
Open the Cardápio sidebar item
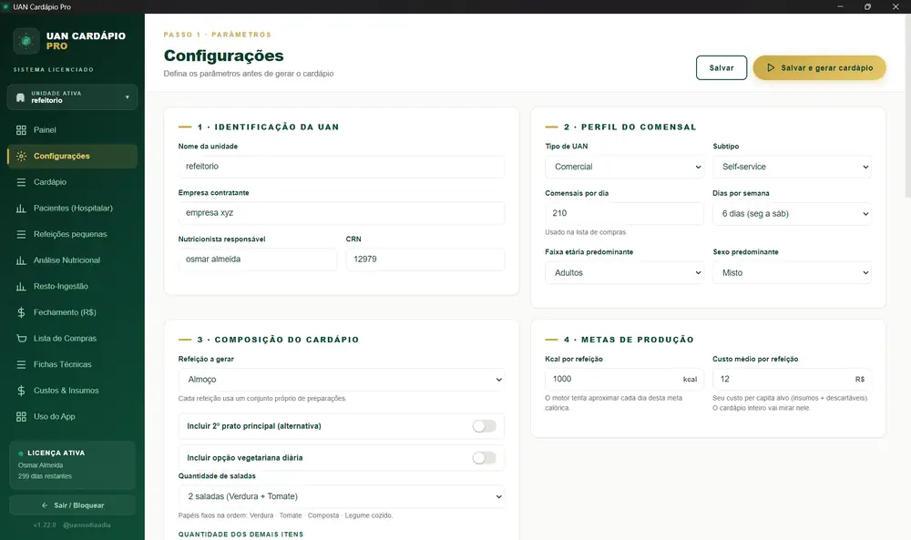coord(72,182)
